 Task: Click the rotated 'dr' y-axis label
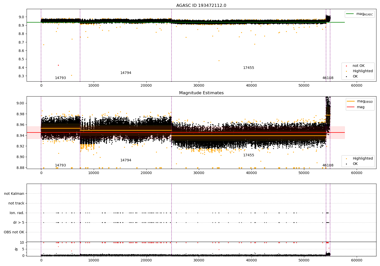click(16, 249)
